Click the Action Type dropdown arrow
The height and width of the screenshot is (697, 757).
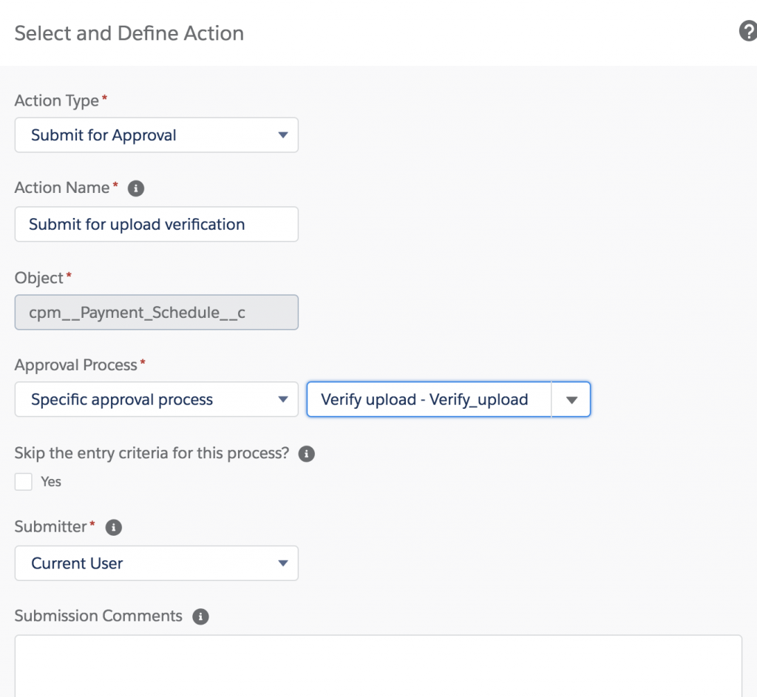[x=282, y=135]
